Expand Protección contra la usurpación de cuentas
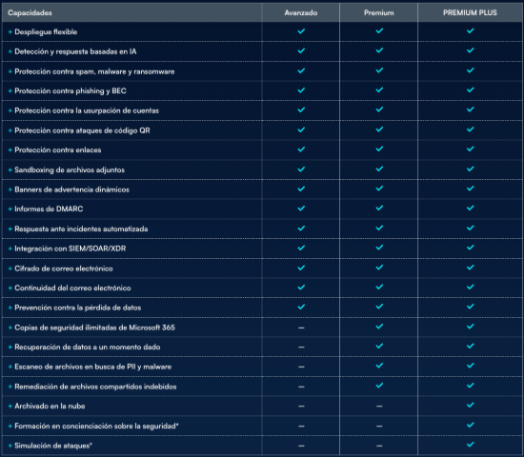 (x=10, y=110)
